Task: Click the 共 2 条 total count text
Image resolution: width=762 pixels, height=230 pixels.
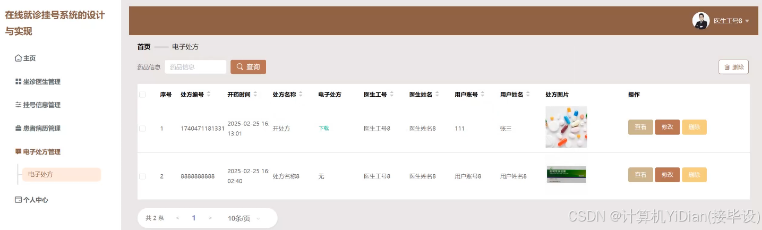Action: [155, 218]
